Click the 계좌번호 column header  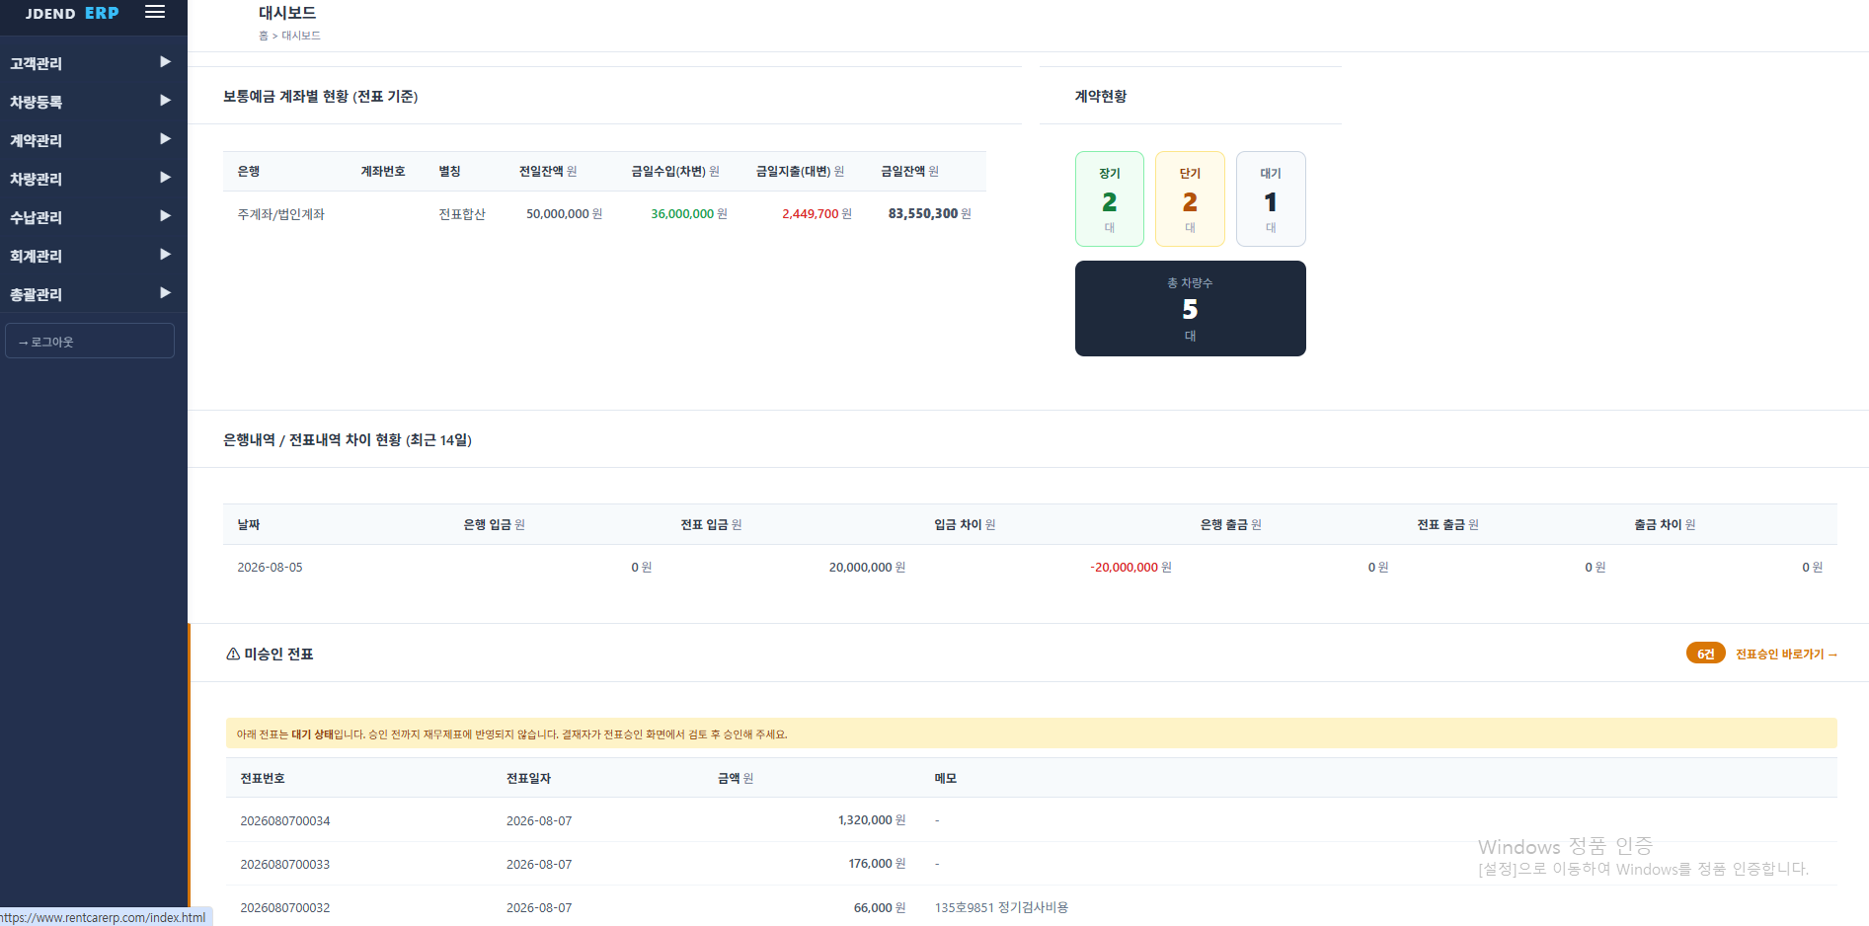click(x=383, y=171)
